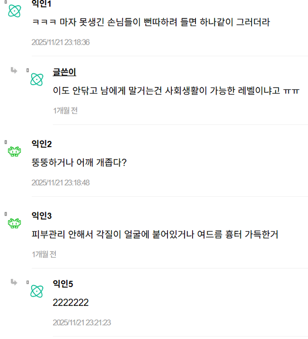Click the 익인5 username
Image resolution: width=308 pixels, height=339 pixels.
point(63,284)
